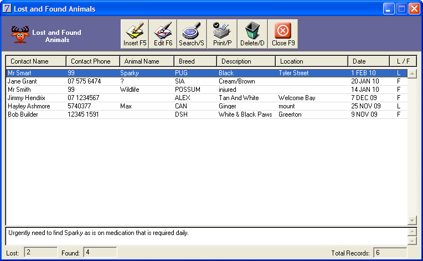
Task: Click records list scroll down arrow
Action: point(412,220)
